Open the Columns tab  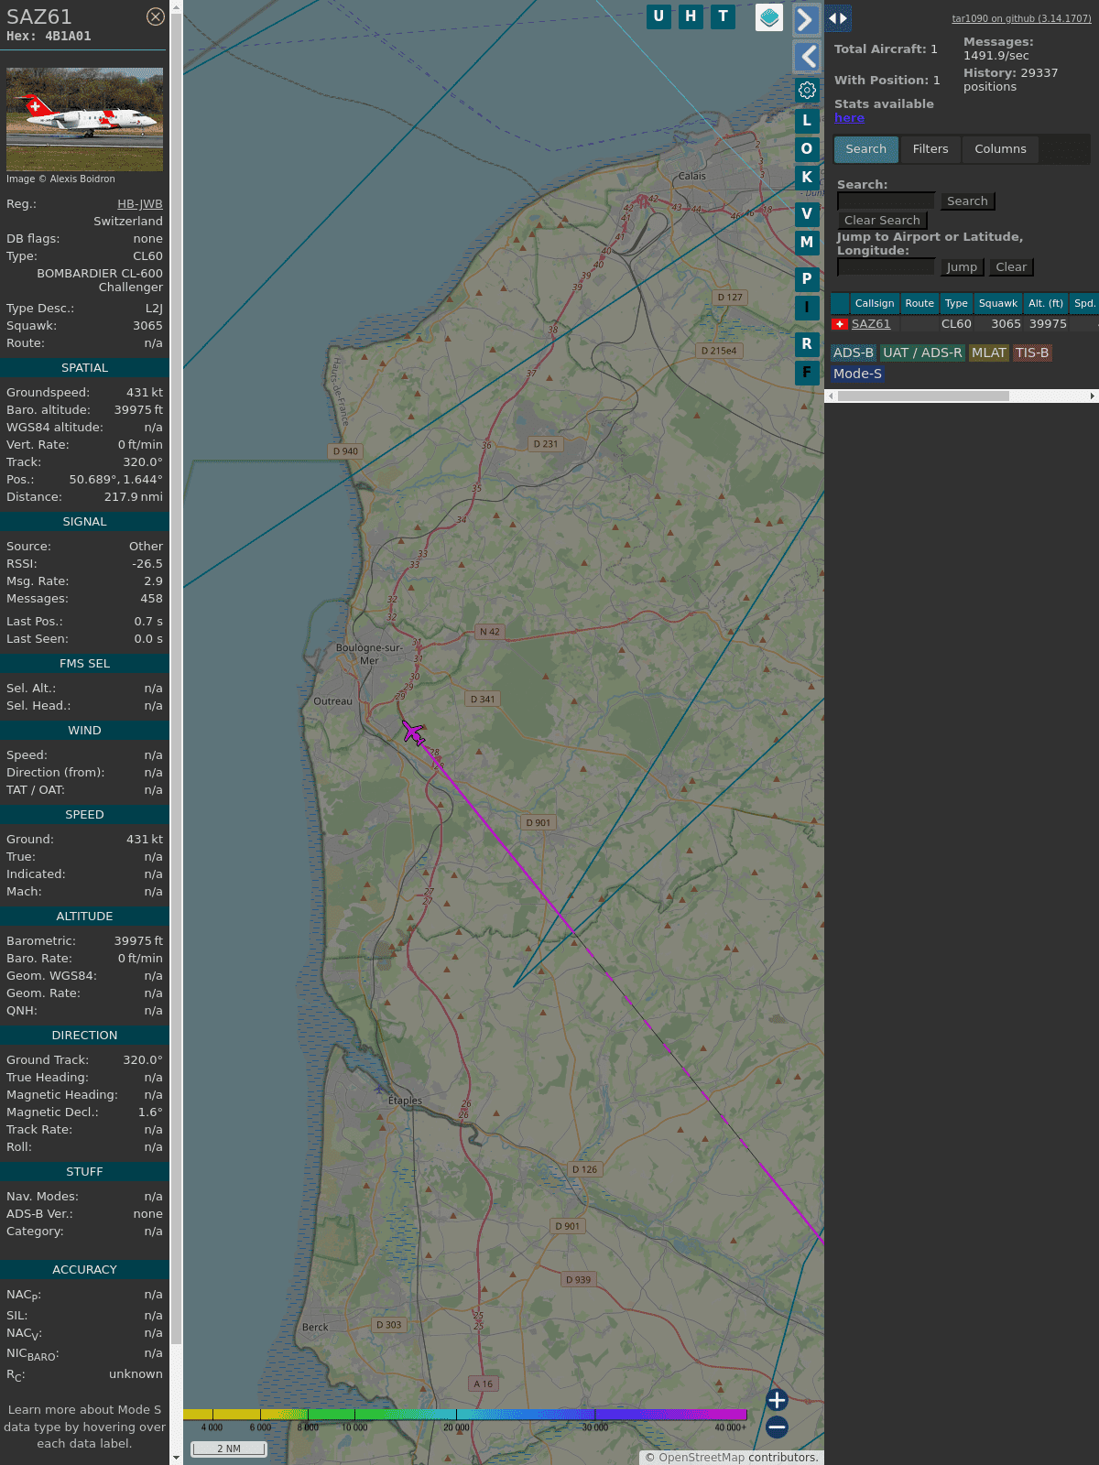(x=999, y=149)
